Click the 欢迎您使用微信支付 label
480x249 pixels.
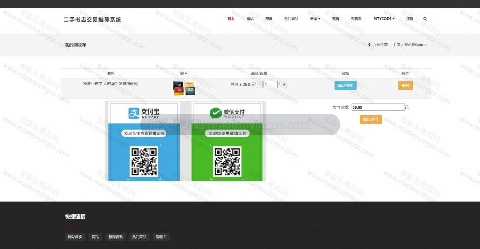point(227,133)
